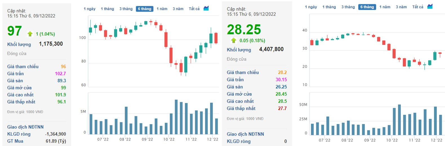Click lowest price value 27.7

pyautogui.click(x=282, y=109)
